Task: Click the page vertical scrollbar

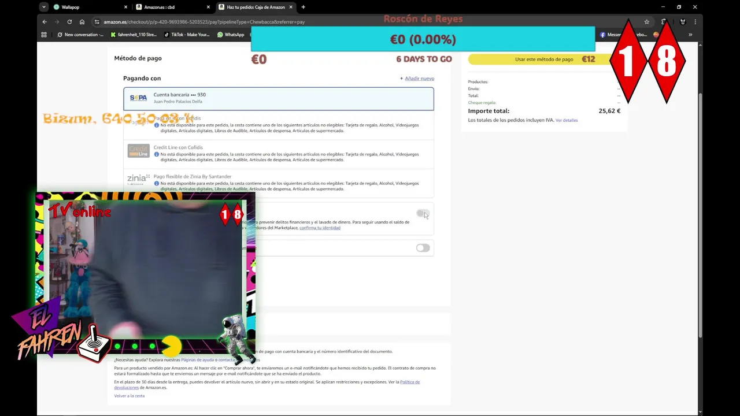Action: tap(700, 217)
